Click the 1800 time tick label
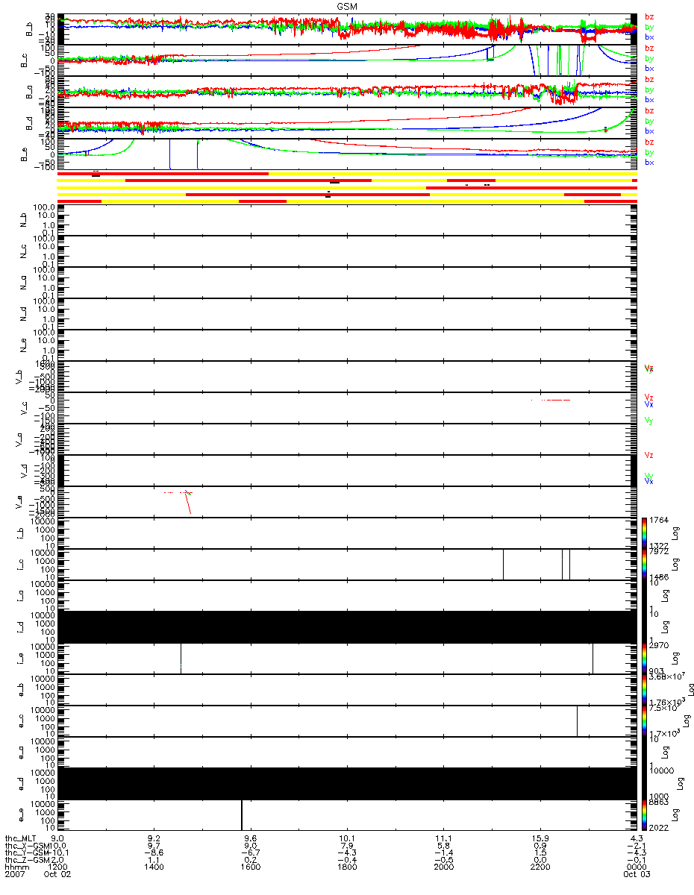Viewport: 694px width, 895px height. point(347,867)
